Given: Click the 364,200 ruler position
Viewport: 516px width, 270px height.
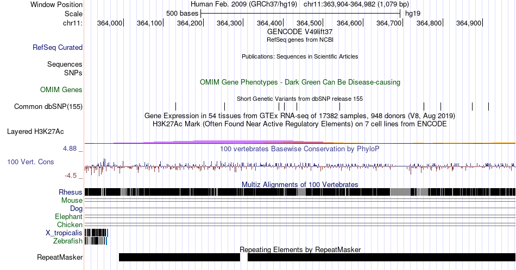Looking at the screenshot, I should 190,23.
